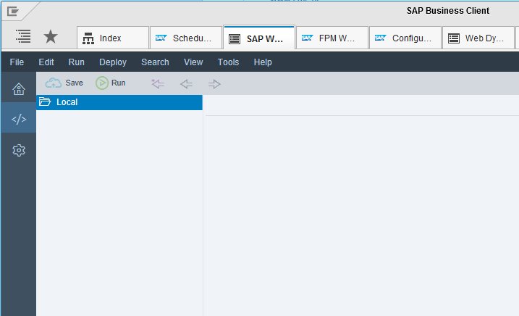519x316 pixels.
Task: Open the File menu
Action: pos(17,62)
